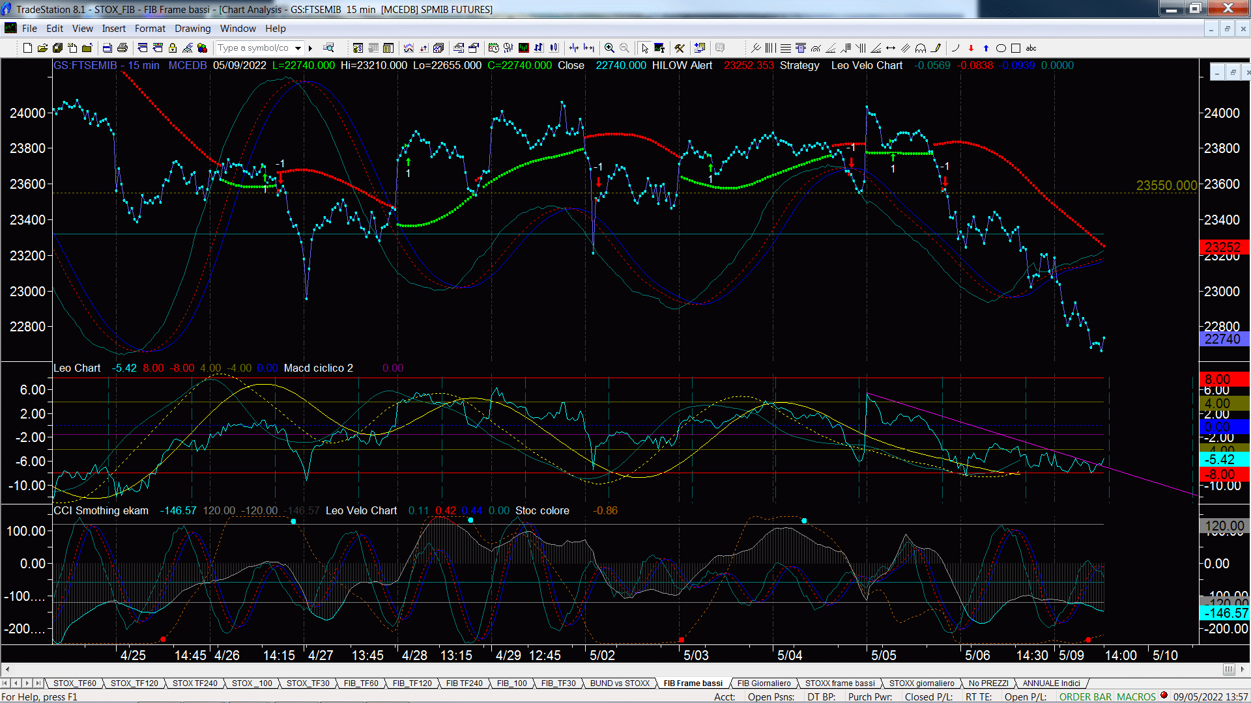Click the colored cubes icon in toolbar
The image size is (1251, 703).
[203, 48]
